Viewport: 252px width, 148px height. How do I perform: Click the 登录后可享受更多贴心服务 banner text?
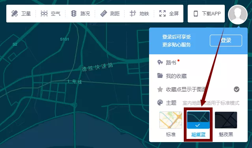[x=176, y=41]
